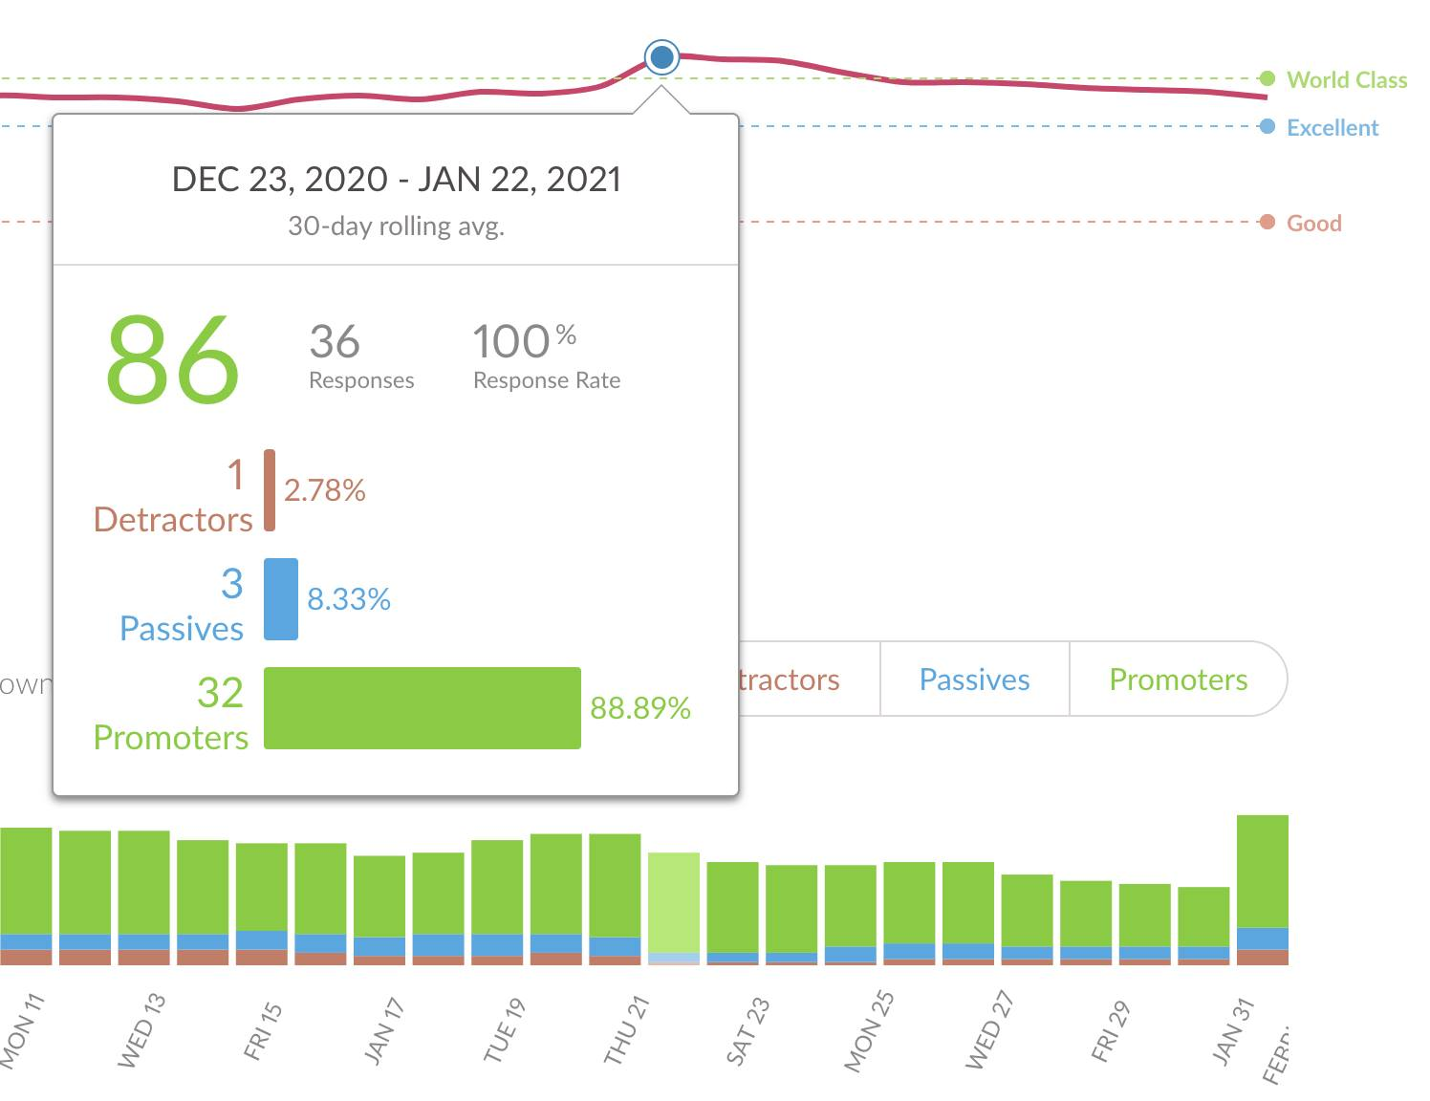Click the Excellent benchmark dot
Screen dimensions: 1430x1101
click(1267, 127)
